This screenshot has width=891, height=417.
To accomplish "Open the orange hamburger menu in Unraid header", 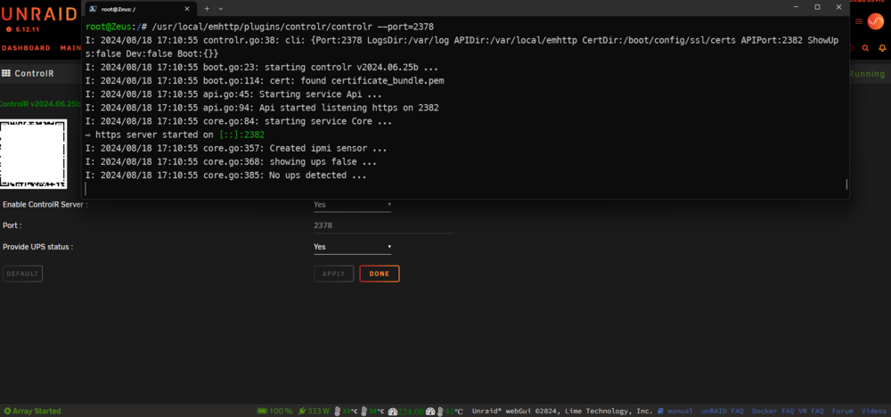I will tap(859, 21).
